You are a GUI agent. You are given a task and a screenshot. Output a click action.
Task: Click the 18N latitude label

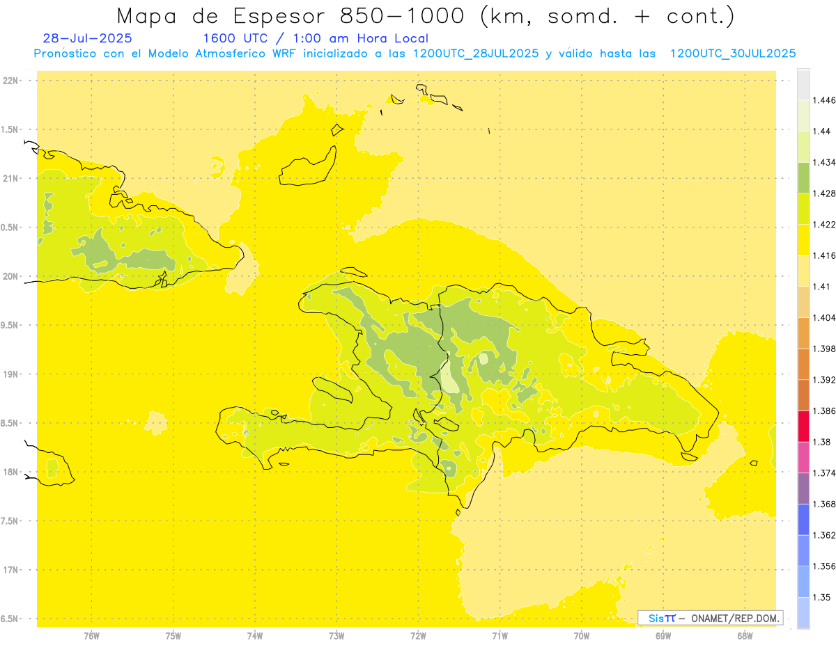(x=10, y=472)
